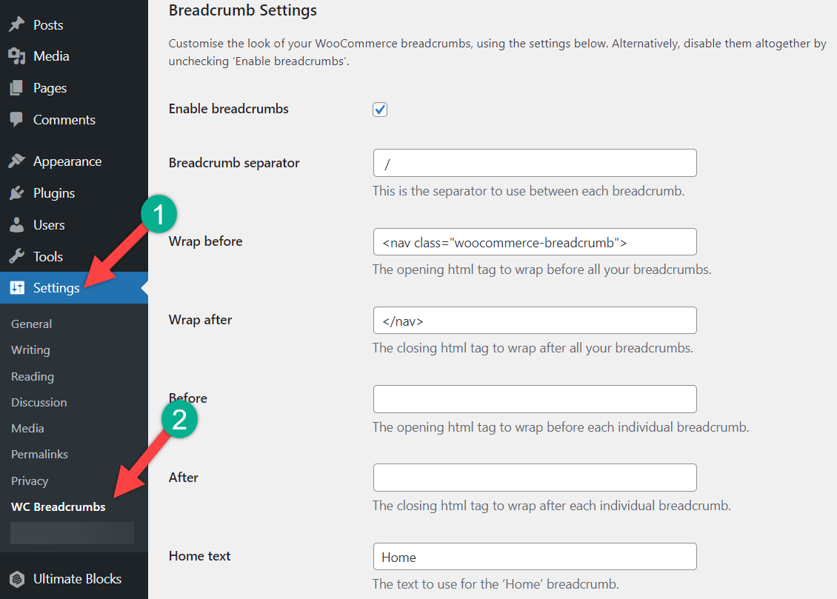Click 'The text to use for the Home' description
Image resolution: width=837 pixels, height=599 pixels.
(496, 584)
